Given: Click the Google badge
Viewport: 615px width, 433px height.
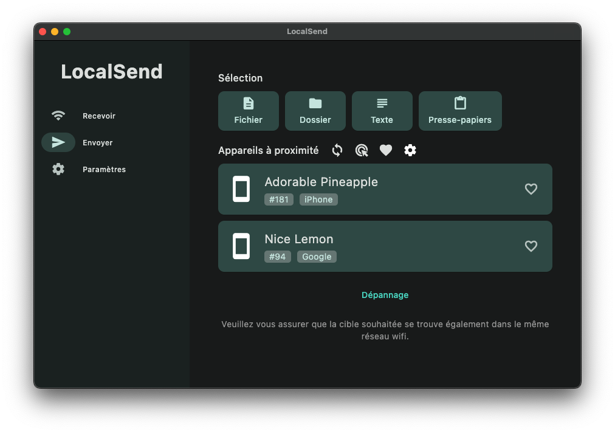Looking at the screenshot, I should pyautogui.click(x=317, y=257).
